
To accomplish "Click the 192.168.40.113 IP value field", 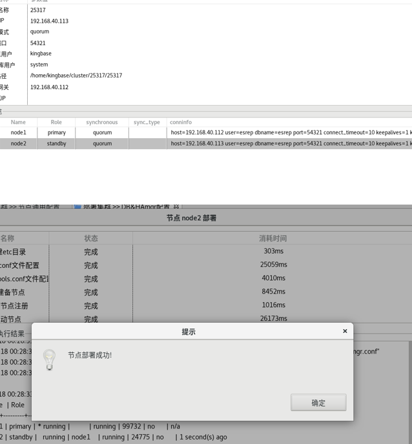I will point(49,21).
